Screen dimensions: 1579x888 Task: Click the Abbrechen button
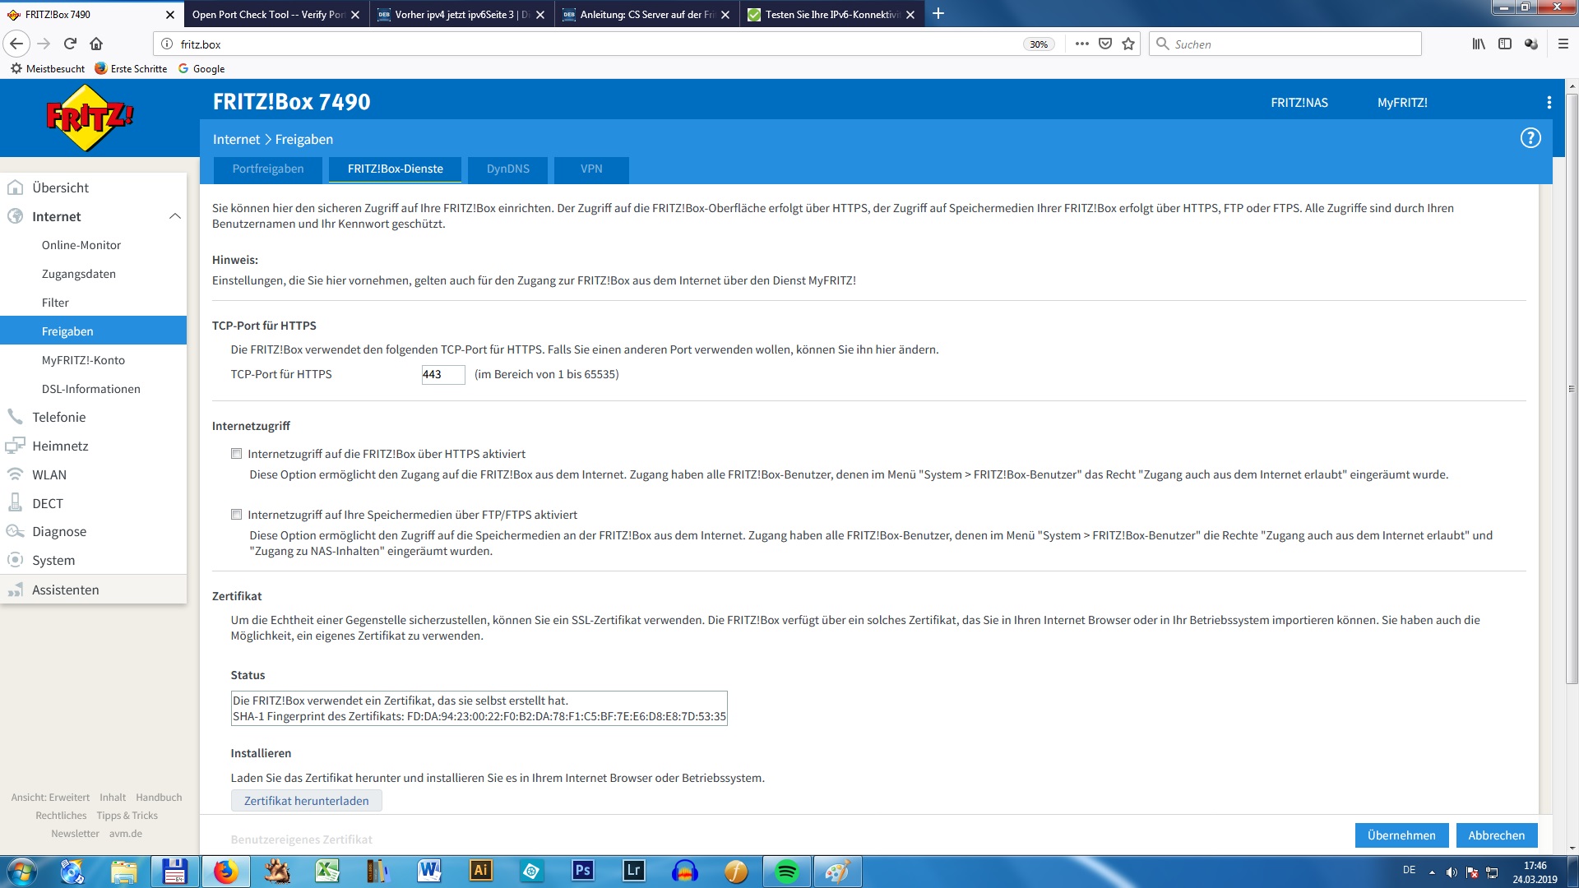[1497, 835]
